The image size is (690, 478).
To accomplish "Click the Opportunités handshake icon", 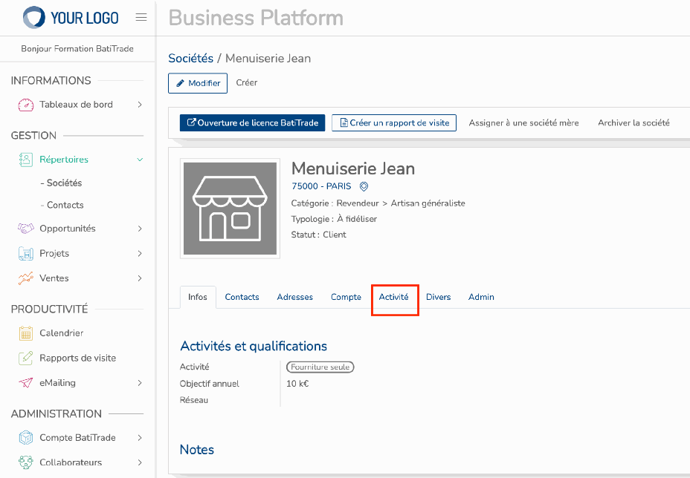I will point(26,229).
